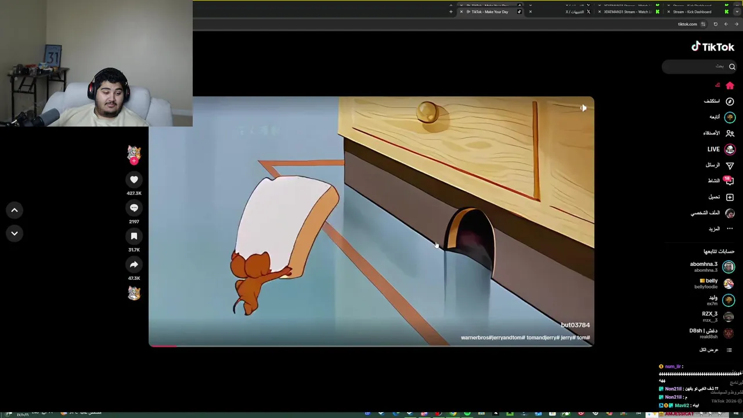
Task: Close the TikTok - Make Your Day tab
Action: (x=462, y=12)
